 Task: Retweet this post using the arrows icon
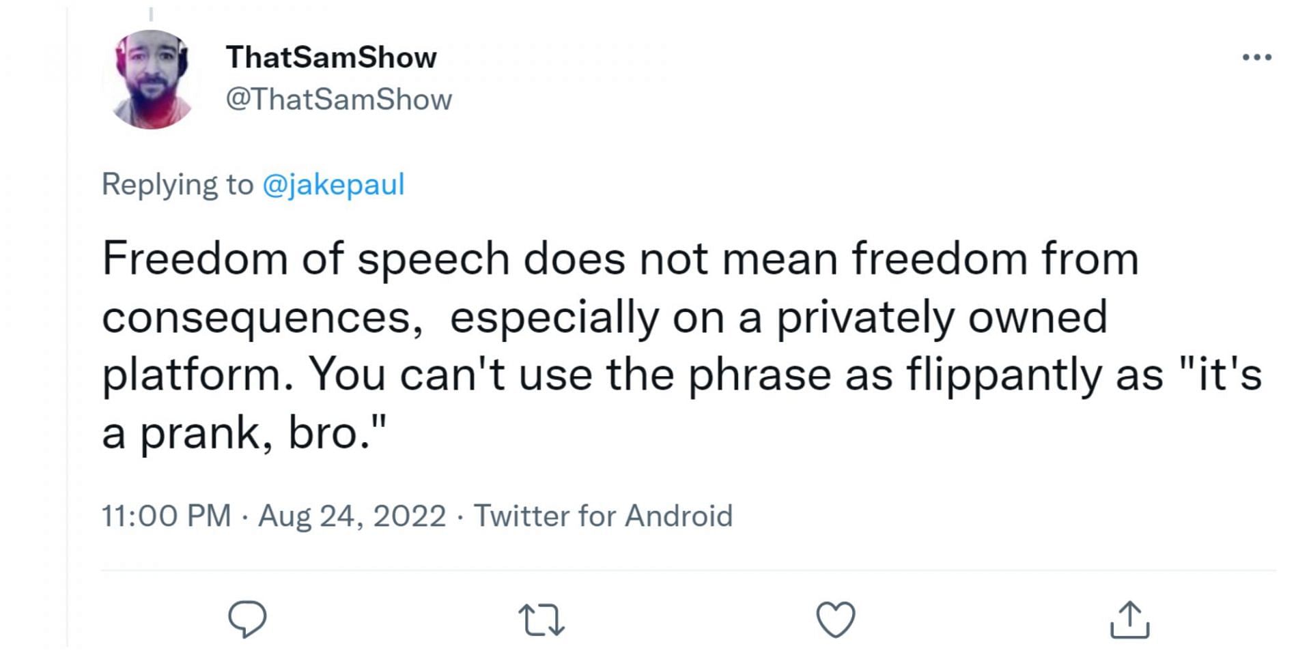pyautogui.click(x=541, y=620)
